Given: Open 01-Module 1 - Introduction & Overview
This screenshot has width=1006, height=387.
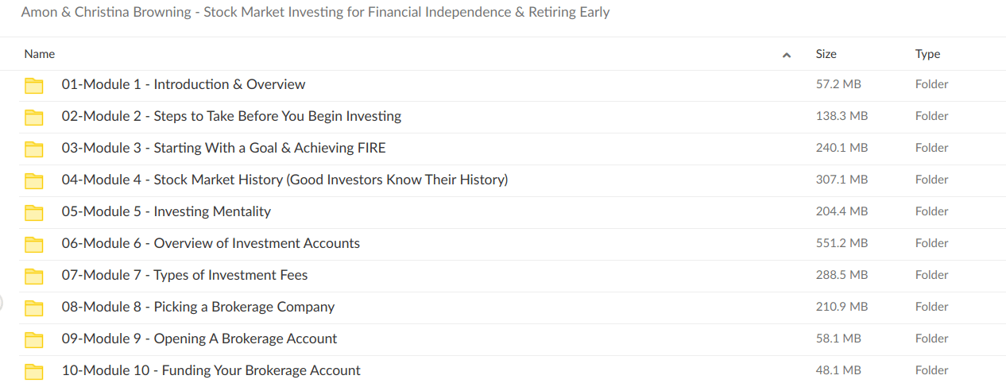Looking at the screenshot, I should (x=184, y=84).
